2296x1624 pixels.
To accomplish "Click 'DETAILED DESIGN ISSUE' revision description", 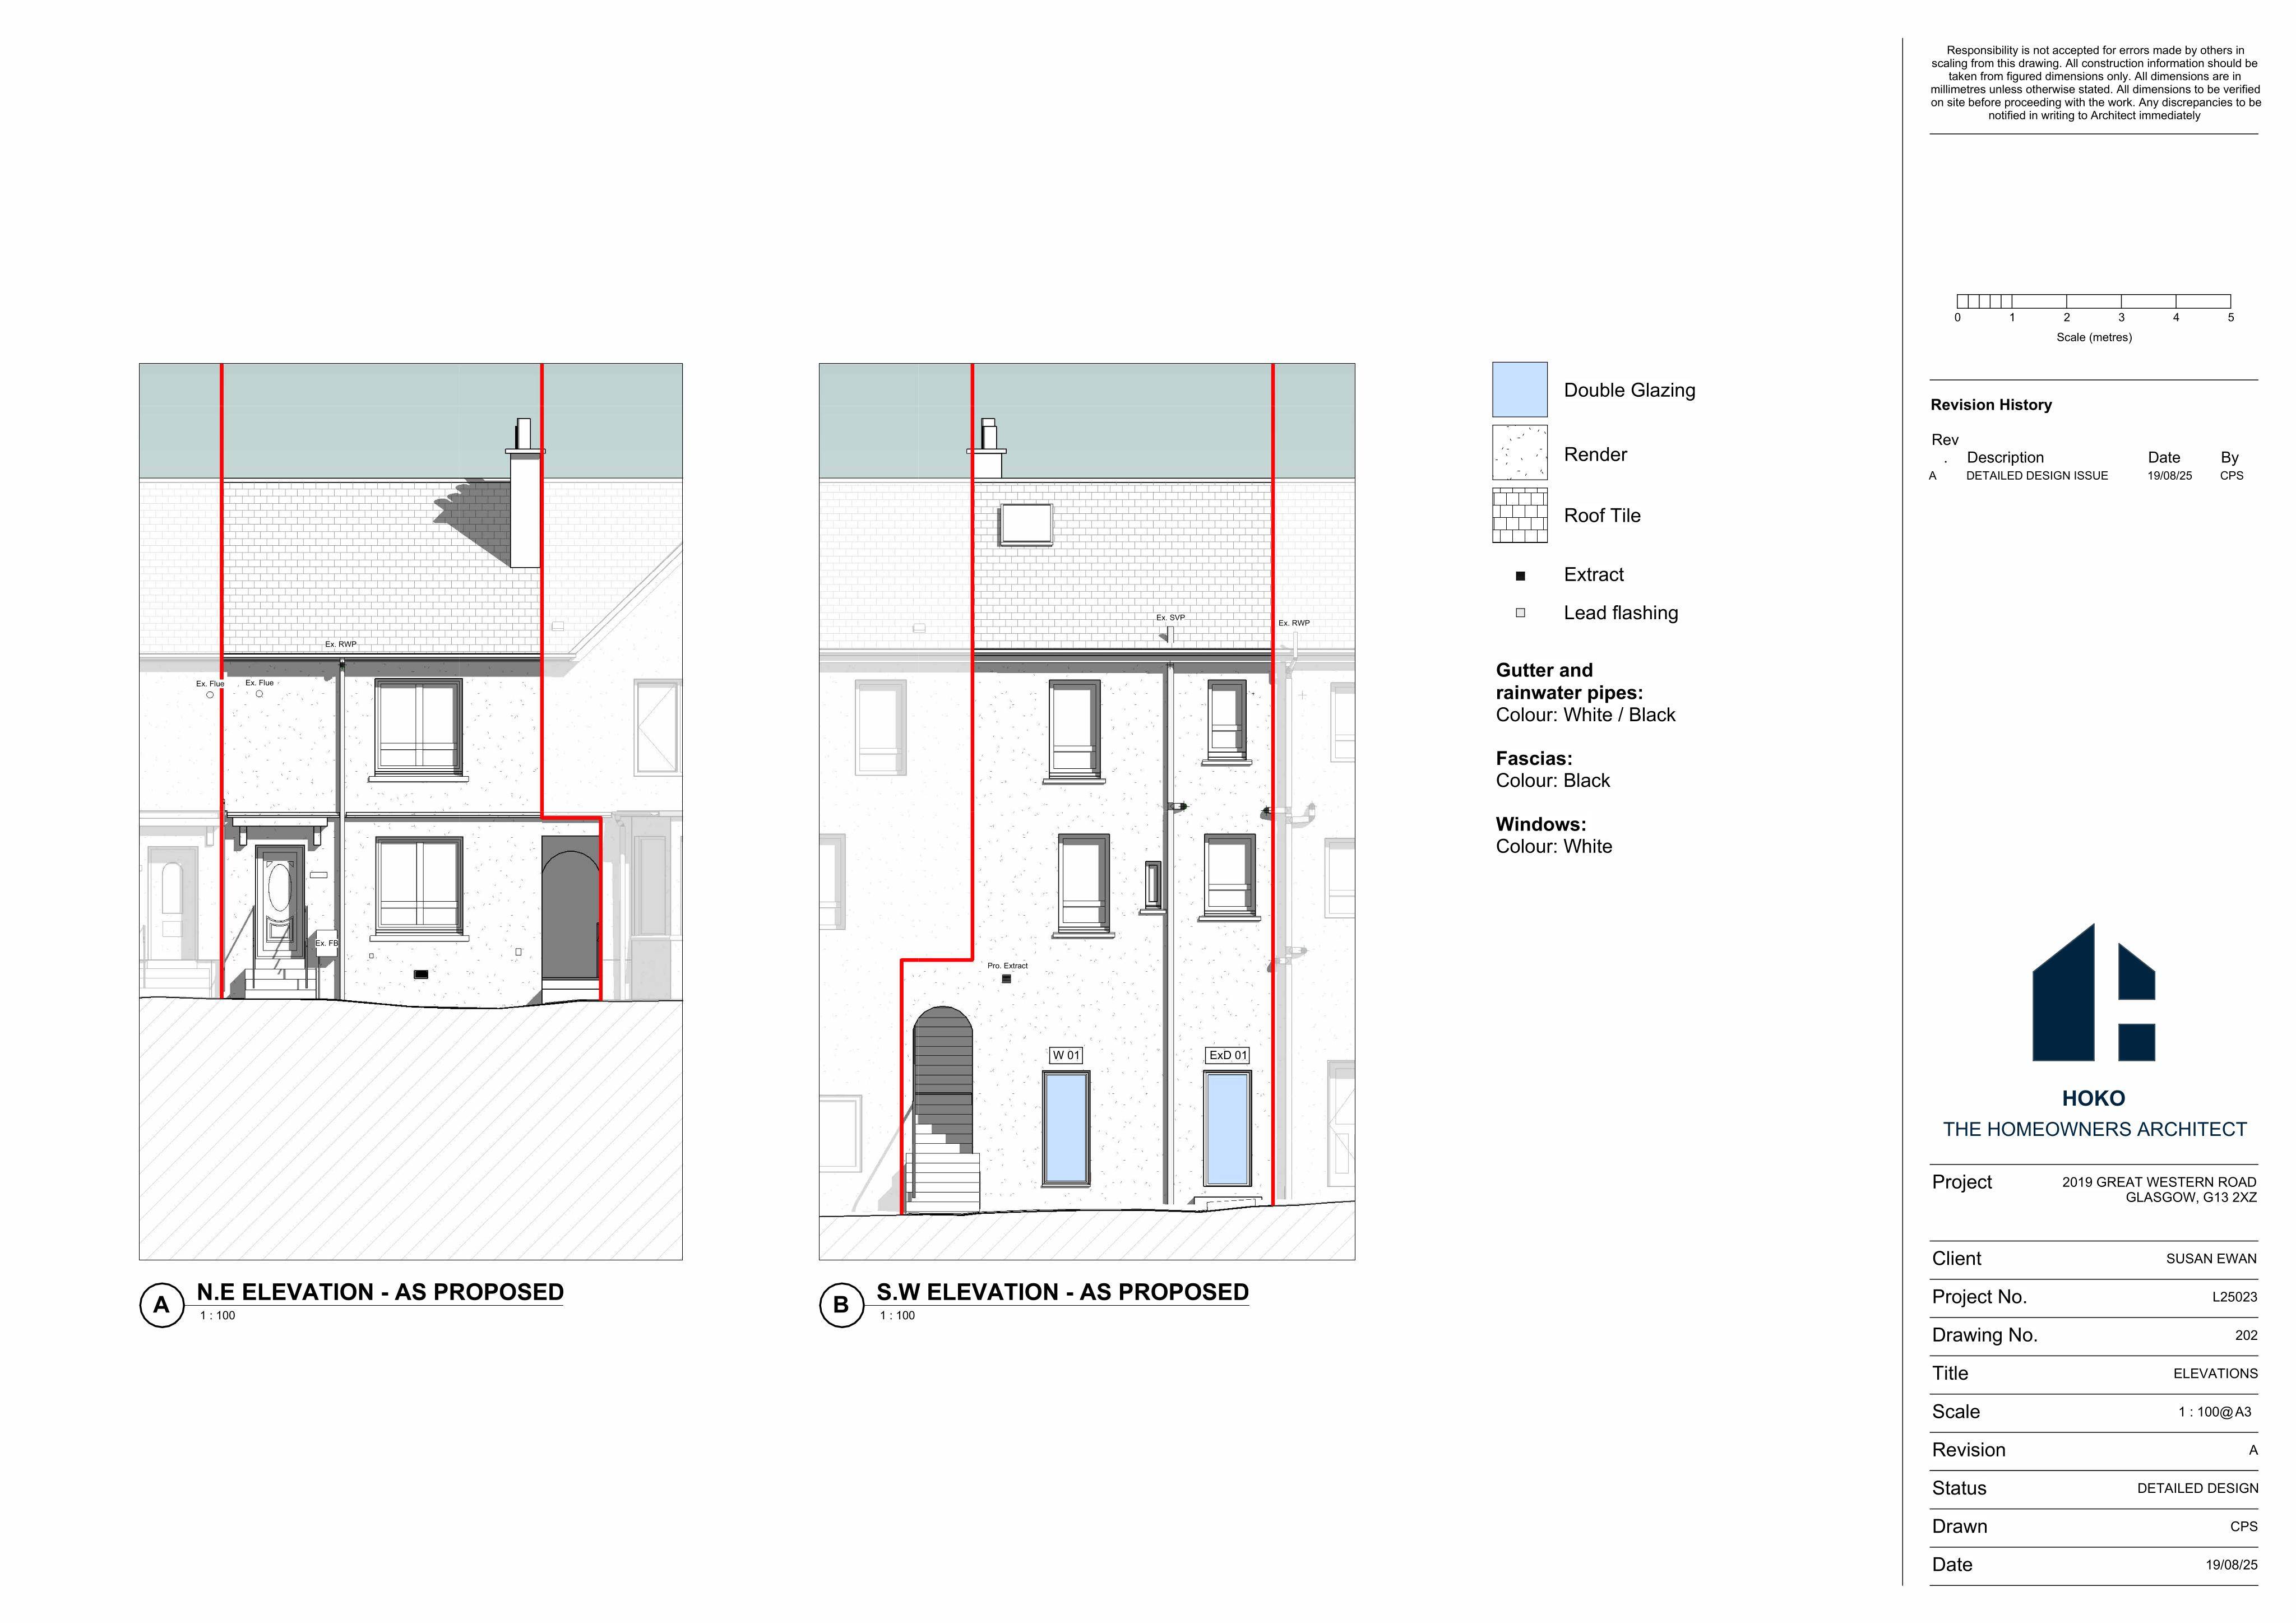I will pos(2037,476).
